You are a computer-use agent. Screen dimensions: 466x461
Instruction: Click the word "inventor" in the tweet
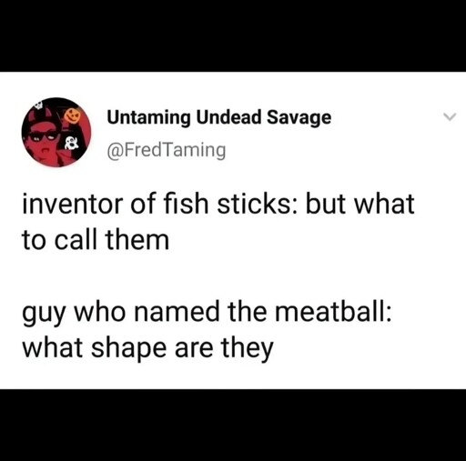point(73,204)
